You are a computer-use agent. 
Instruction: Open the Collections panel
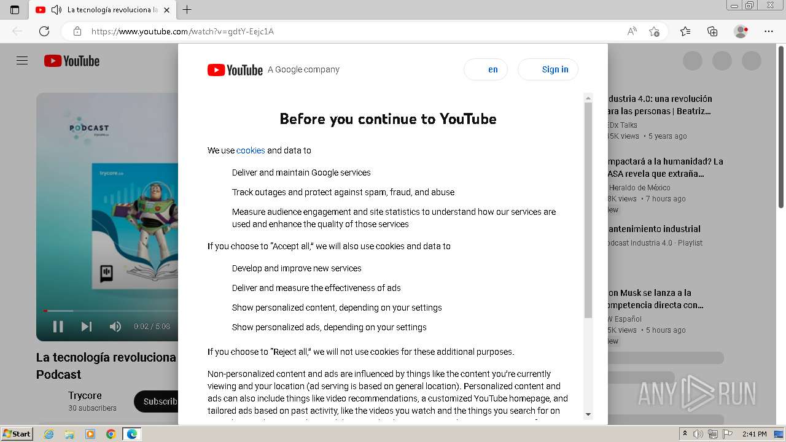click(x=712, y=31)
